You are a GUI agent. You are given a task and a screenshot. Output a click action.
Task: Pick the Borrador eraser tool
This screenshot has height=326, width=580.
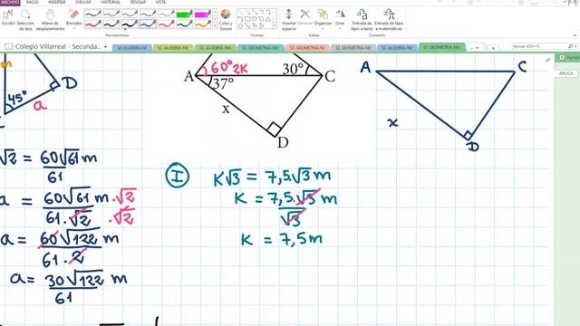click(x=74, y=16)
